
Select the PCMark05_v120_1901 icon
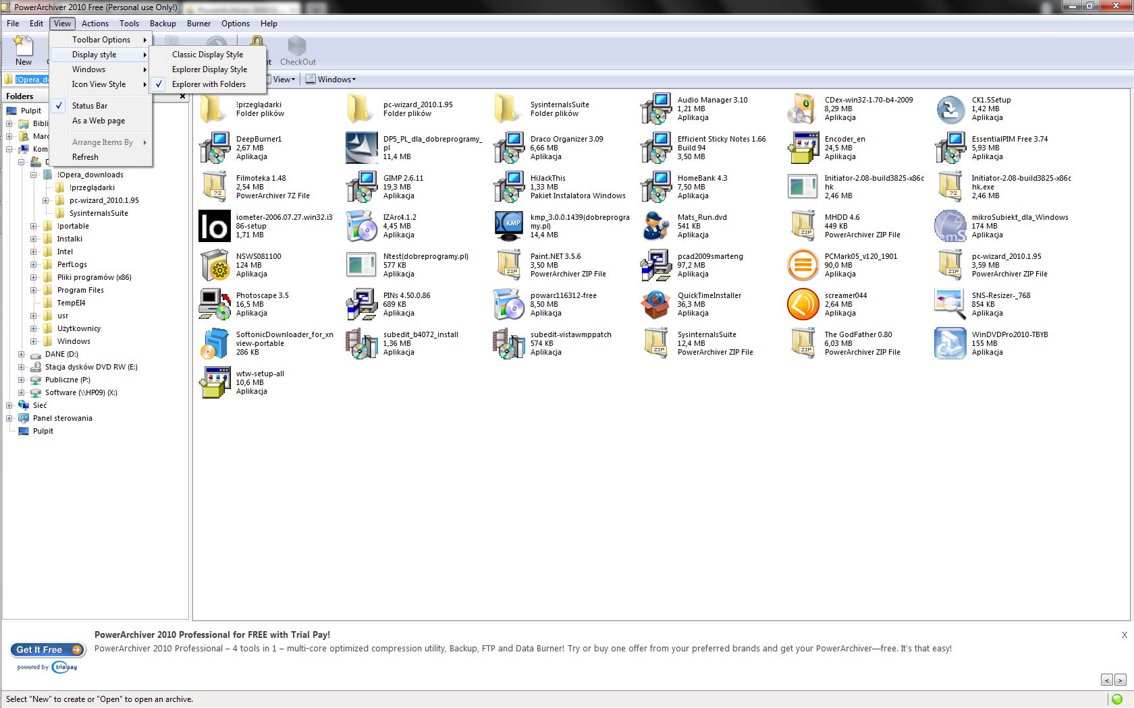coord(803,265)
